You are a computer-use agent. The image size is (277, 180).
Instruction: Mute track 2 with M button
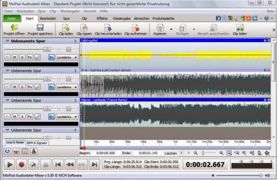[x=14, y=87]
